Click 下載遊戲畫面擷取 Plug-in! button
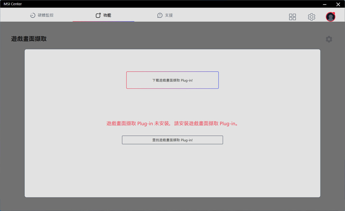 pos(172,80)
